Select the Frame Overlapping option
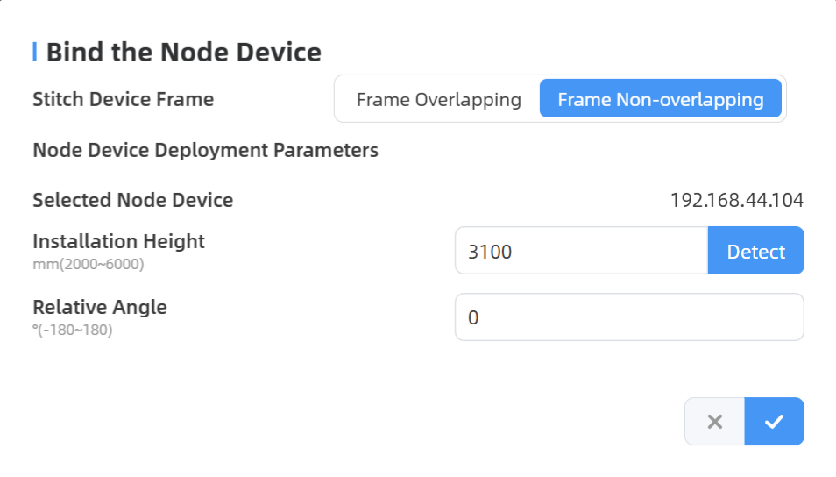The height and width of the screenshot is (477, 836). click(x=439, y=99)
